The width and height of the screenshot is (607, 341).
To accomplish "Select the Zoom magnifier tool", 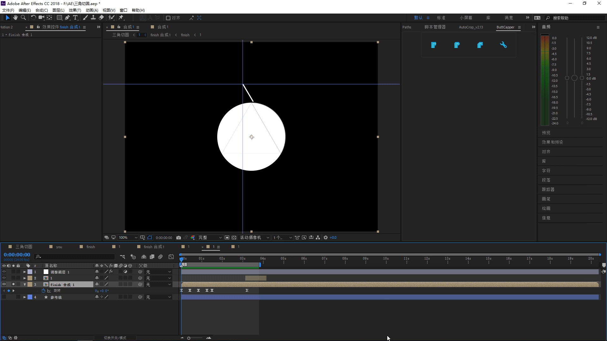I will pyautogui.click(x=23, y=18).
